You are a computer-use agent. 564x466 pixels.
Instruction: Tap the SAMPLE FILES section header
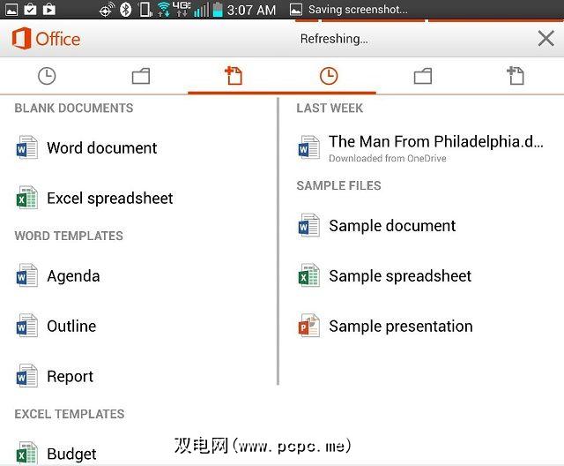(x=338, y=186)
